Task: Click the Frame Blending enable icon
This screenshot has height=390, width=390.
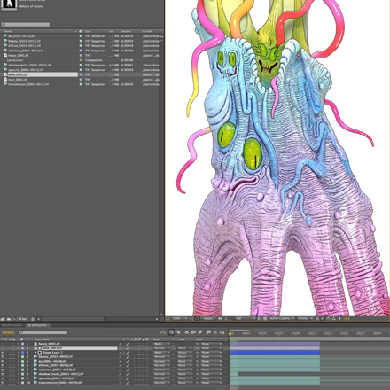Action: (x=193, y=332)
